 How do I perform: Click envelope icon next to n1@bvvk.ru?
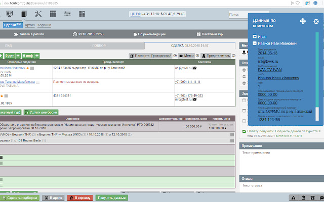(x=194, y=68)
